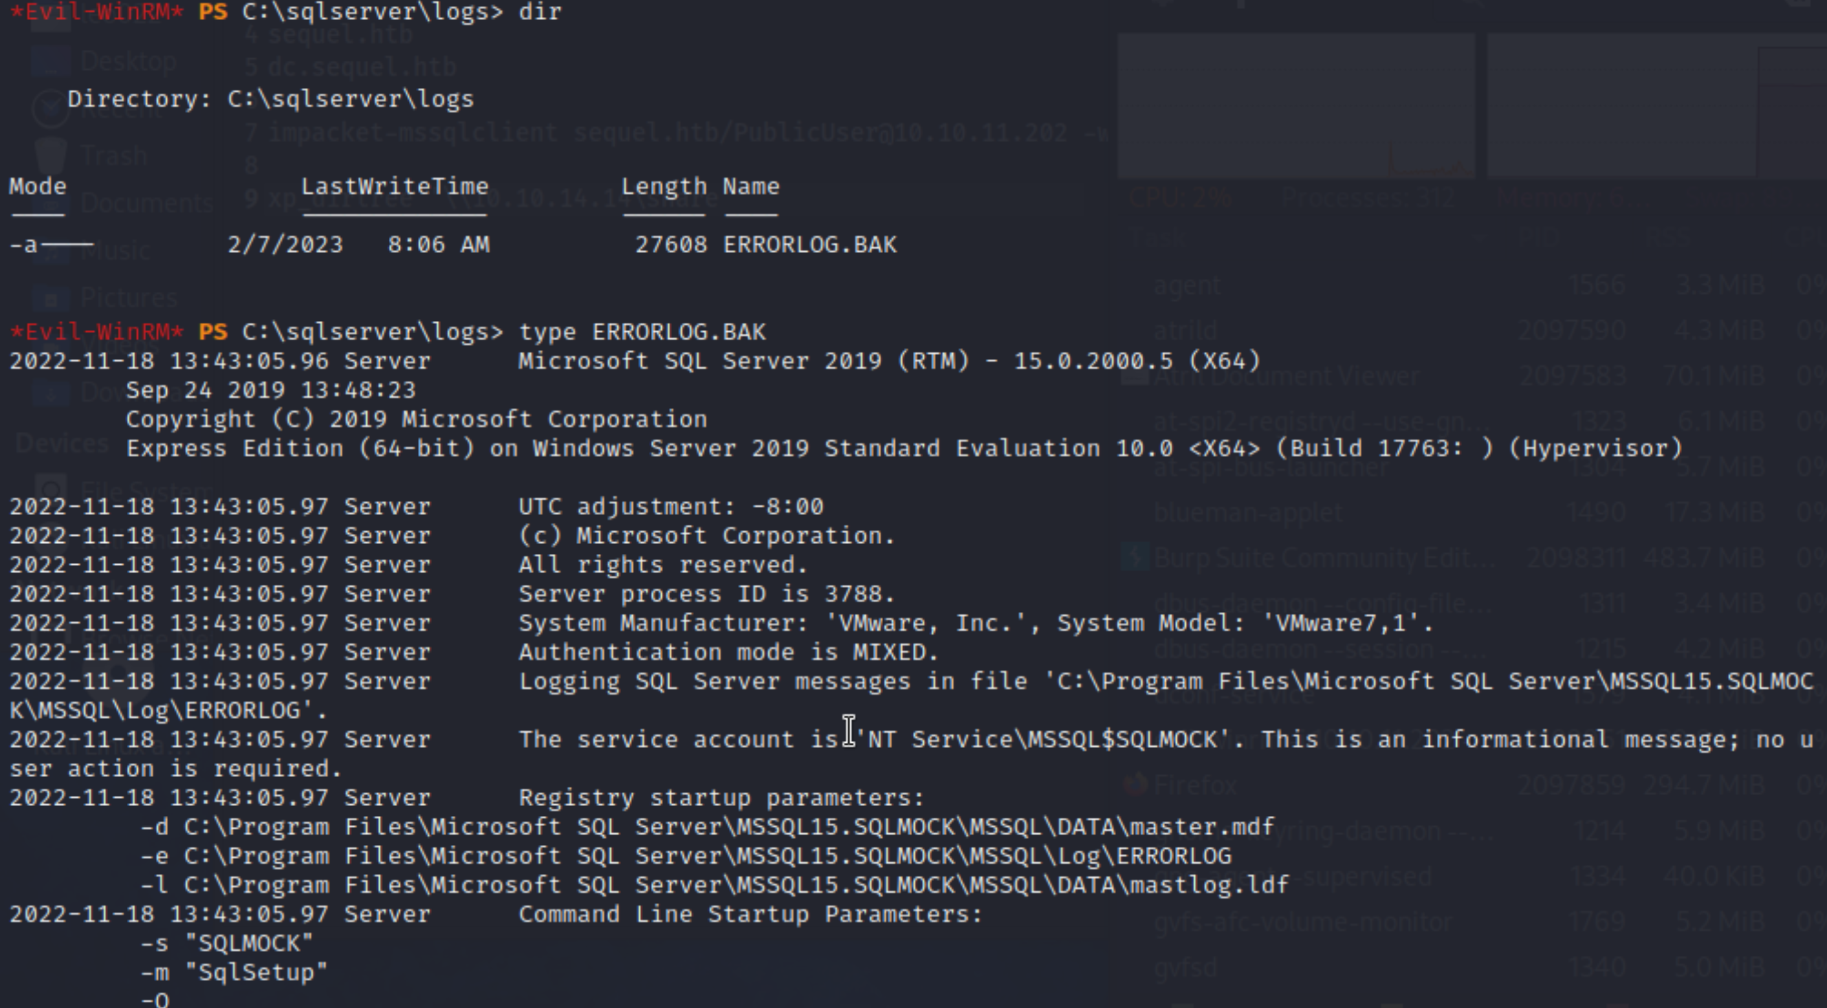Click 'Authentication mode is MIXED.' message
This screenshot has height=1008, width=1827.
pyautogui.click(x=729, y=653)
